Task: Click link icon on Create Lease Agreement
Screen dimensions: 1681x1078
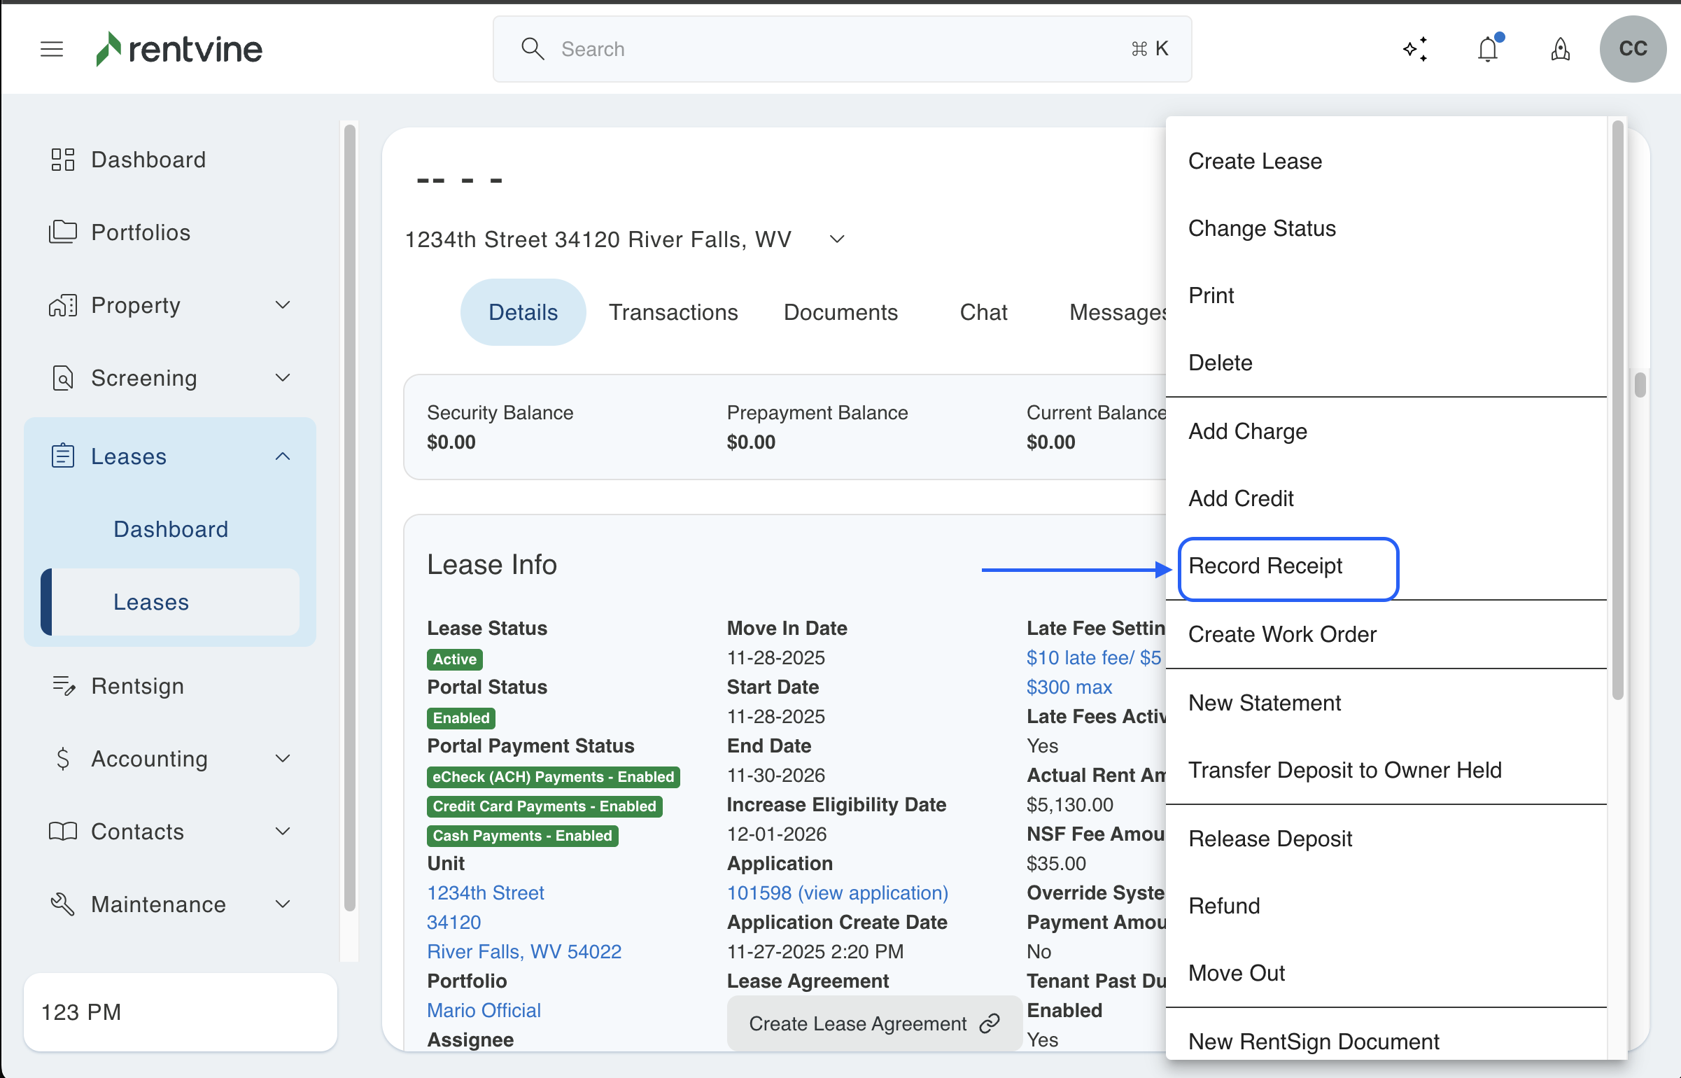Action: tap(990, 1023)
